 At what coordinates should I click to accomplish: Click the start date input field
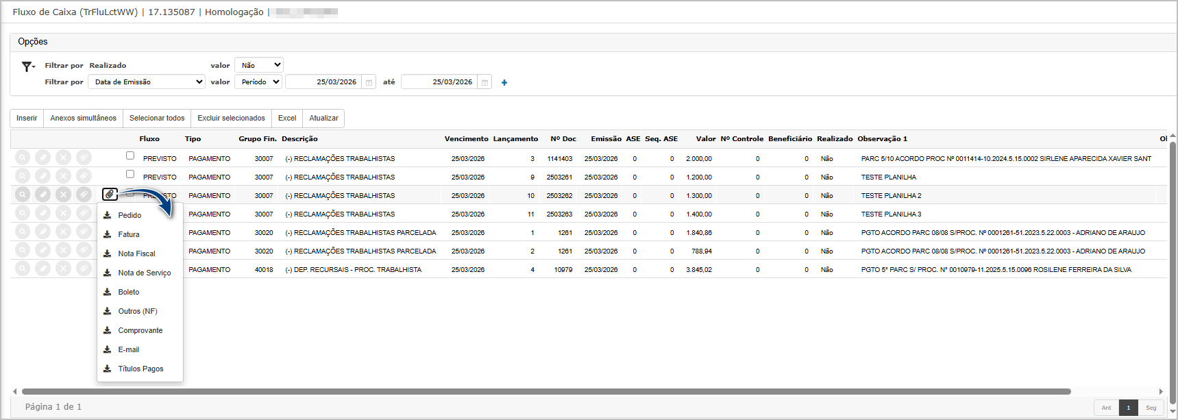[x=323, y=82]
